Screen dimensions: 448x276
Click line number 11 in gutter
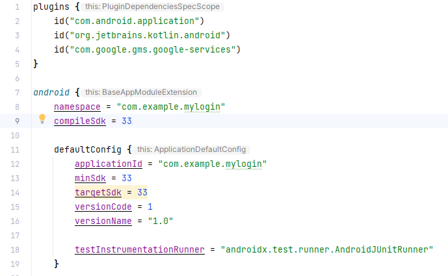(15, 149)
